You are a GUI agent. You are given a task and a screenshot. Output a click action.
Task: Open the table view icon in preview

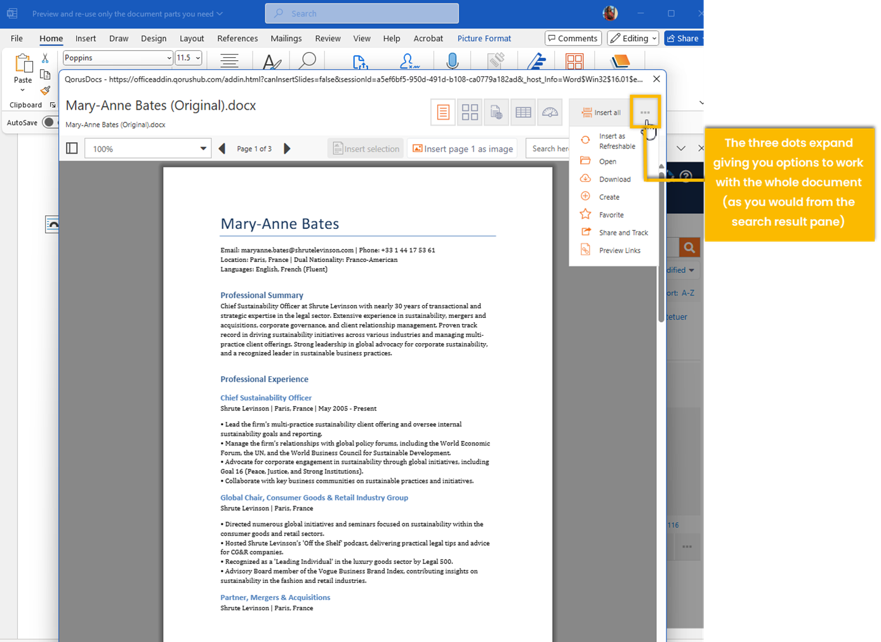point(523,112)
